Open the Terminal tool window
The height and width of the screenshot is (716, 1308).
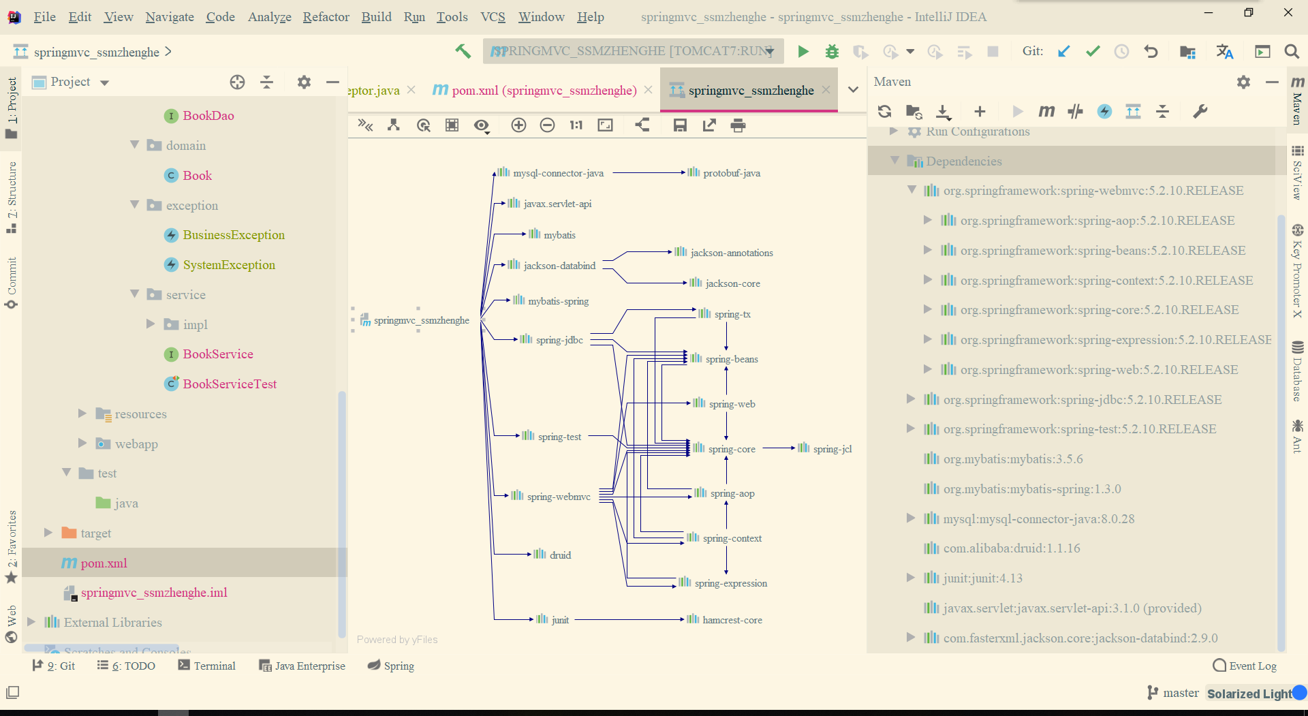(x=206, y=666)
